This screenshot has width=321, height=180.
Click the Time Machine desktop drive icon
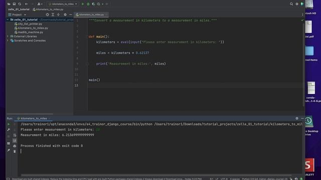308,121
